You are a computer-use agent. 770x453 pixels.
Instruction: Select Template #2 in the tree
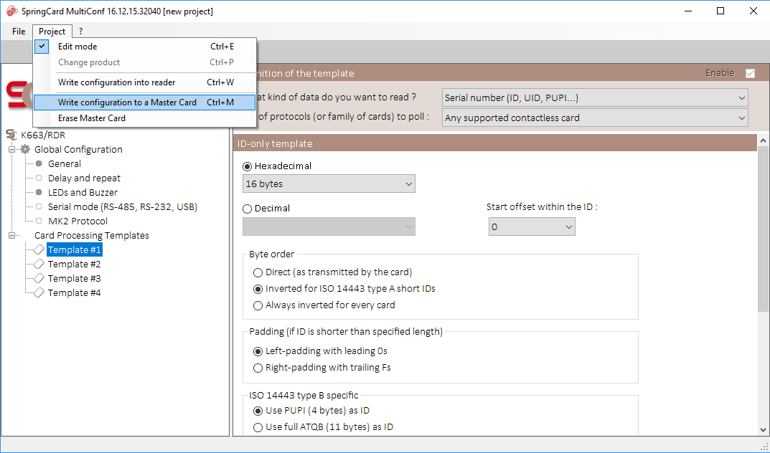75,264
